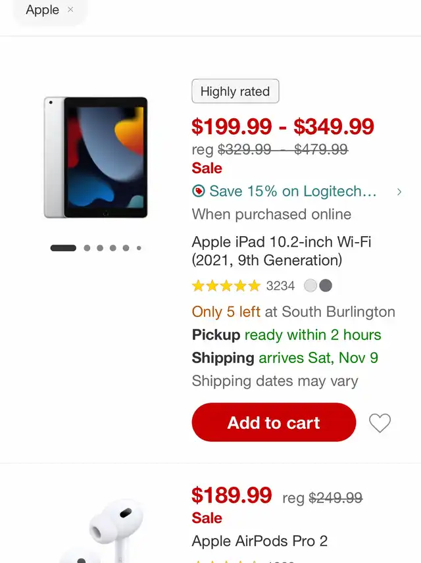Open the Apple AirPods Pro 2 title

pyautogui.click(x=260, y=541)
